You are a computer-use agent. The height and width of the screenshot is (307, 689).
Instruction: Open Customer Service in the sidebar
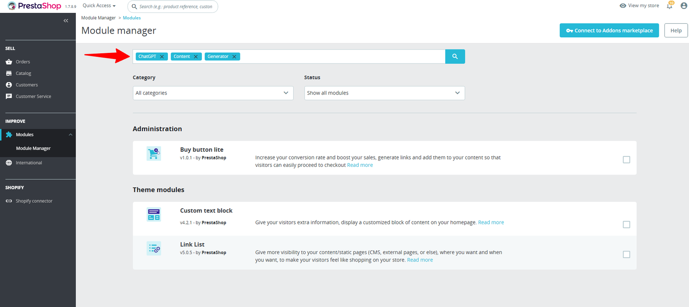coord(34,96)
